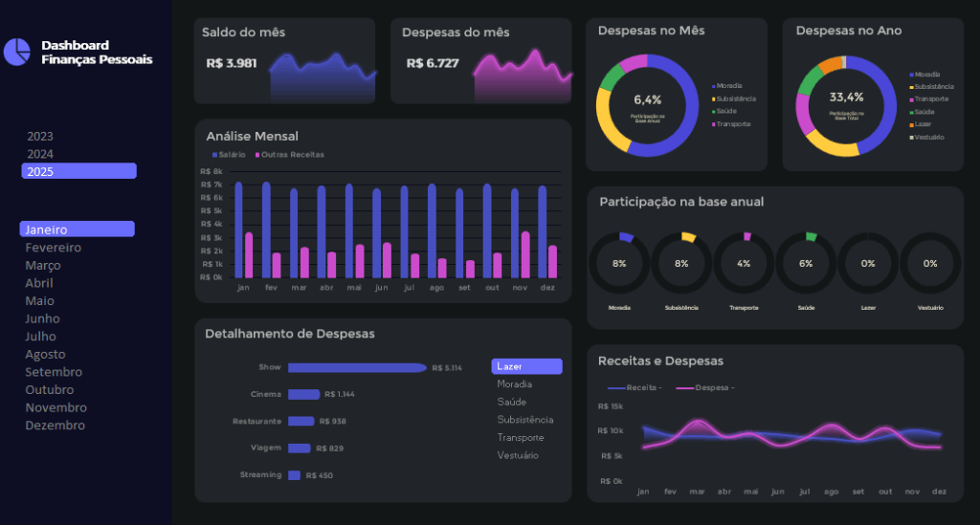
Task: Click Vestuário legend entry in Despesas no Ano
Action: pos(926,138)
